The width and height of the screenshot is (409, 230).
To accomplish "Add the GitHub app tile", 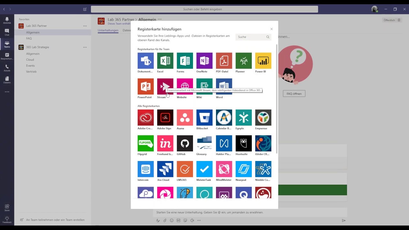I will (185, 143).
